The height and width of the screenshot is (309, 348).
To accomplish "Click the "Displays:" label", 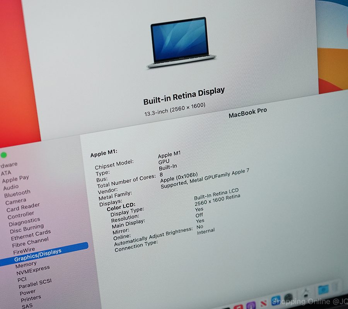I will point(111,203).
